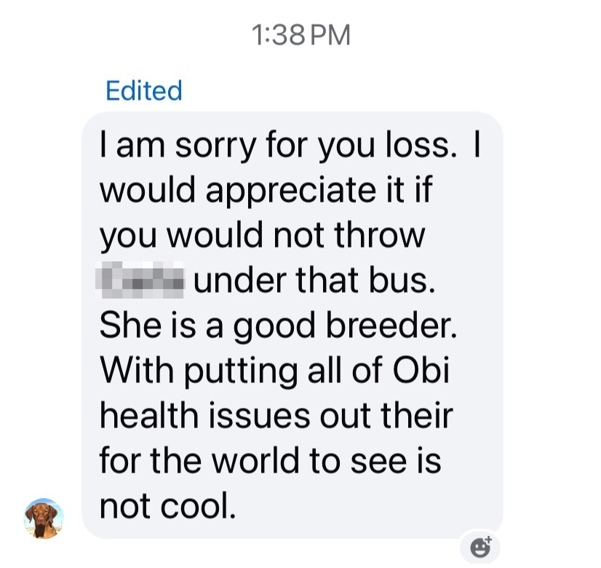Tap the sender's dog profile picture
This screenshot has height=568, width=601.
pos(44,518)
